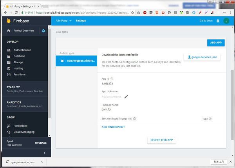Click the SHA certificate fingerprints help icon
The height and width of the screenshot is (168, 235).
click(x=134, y=119)
